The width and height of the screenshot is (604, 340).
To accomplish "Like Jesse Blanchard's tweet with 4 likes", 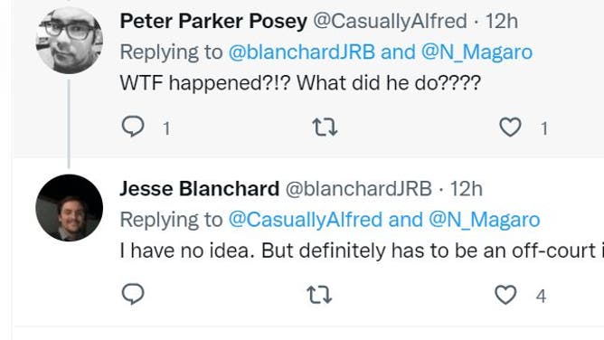I will coord(505,295).
